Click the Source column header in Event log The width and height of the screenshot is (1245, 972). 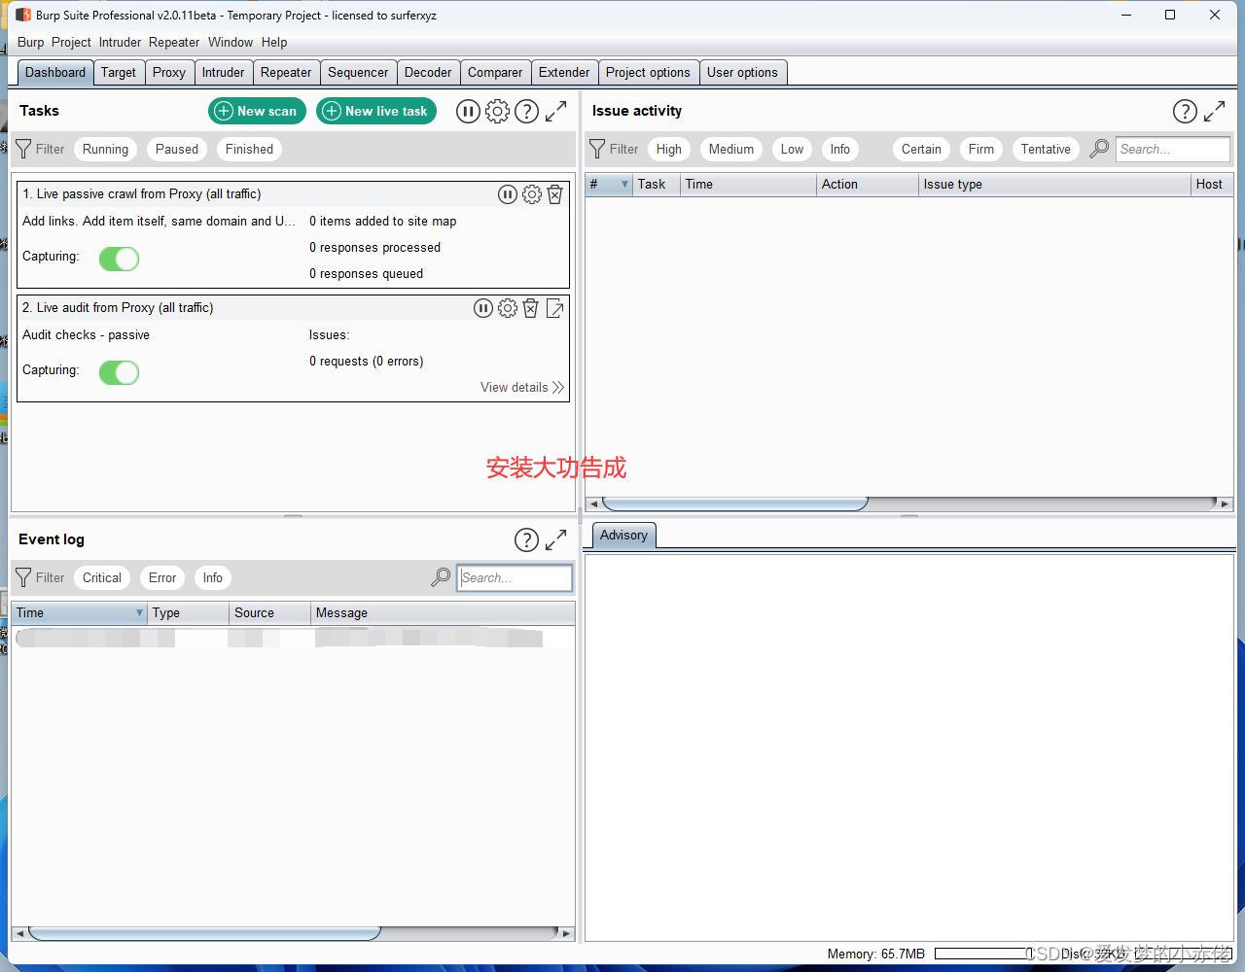coord(270,612)
